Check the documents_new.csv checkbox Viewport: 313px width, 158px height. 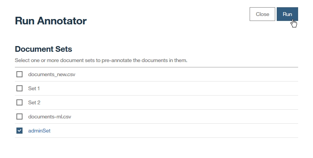point(19,74)
